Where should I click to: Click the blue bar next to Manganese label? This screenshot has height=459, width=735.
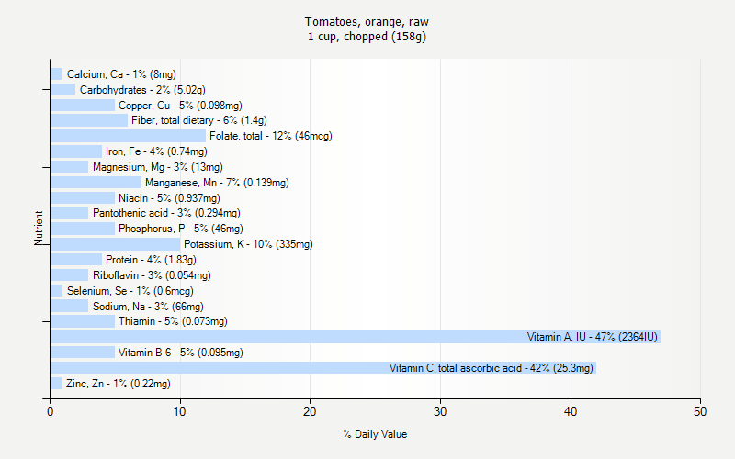[x=96, y=182]
